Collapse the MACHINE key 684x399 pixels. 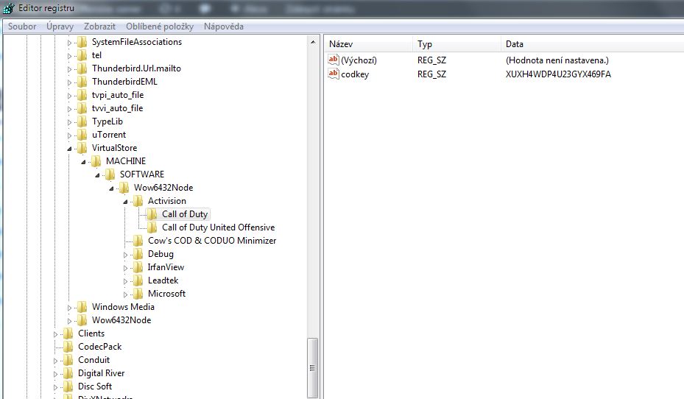point(83,162)
